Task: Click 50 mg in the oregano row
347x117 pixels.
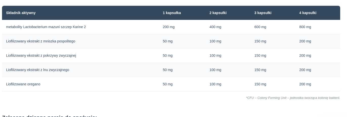Action: point(168,84)
